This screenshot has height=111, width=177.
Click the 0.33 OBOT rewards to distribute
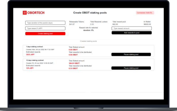pyautogui.click(x=73, y=68)
